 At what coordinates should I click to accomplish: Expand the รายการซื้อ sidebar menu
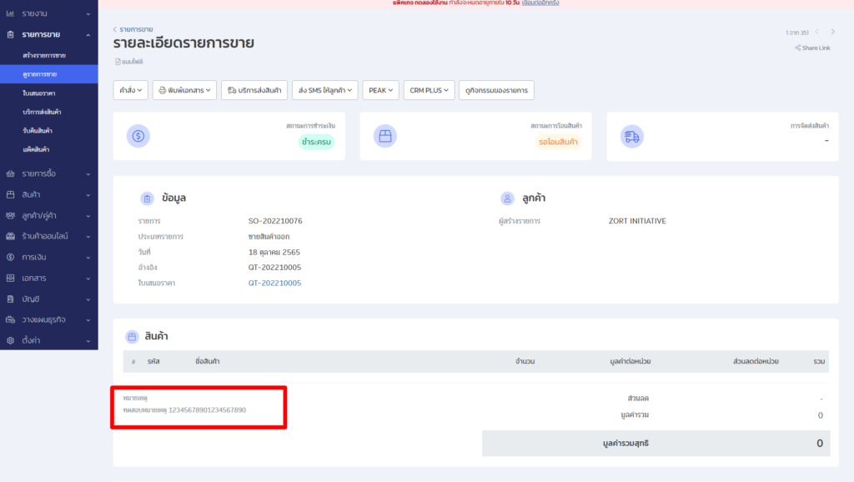pos(48,173)
